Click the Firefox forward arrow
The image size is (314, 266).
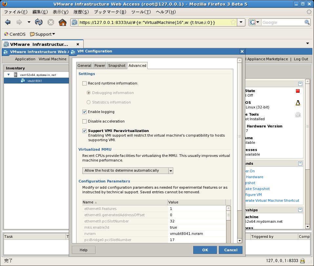pos(19,22)
